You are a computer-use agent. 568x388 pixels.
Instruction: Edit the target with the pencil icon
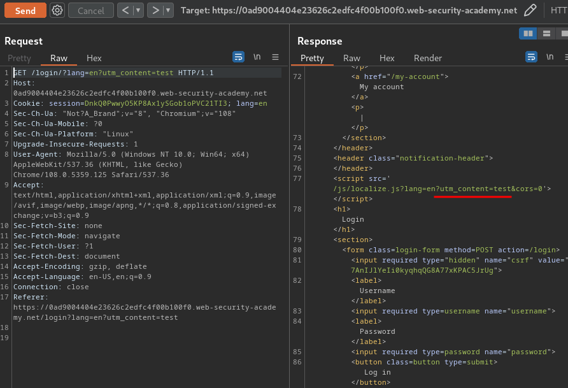click(x=530, y=10)
